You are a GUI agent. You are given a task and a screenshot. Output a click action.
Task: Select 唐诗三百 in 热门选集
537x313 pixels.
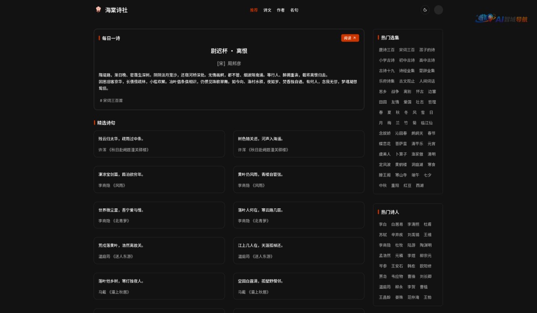tap(387, 50)
